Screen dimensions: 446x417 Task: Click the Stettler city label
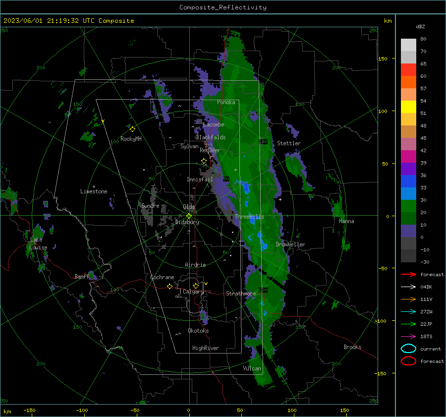point(289,143)
